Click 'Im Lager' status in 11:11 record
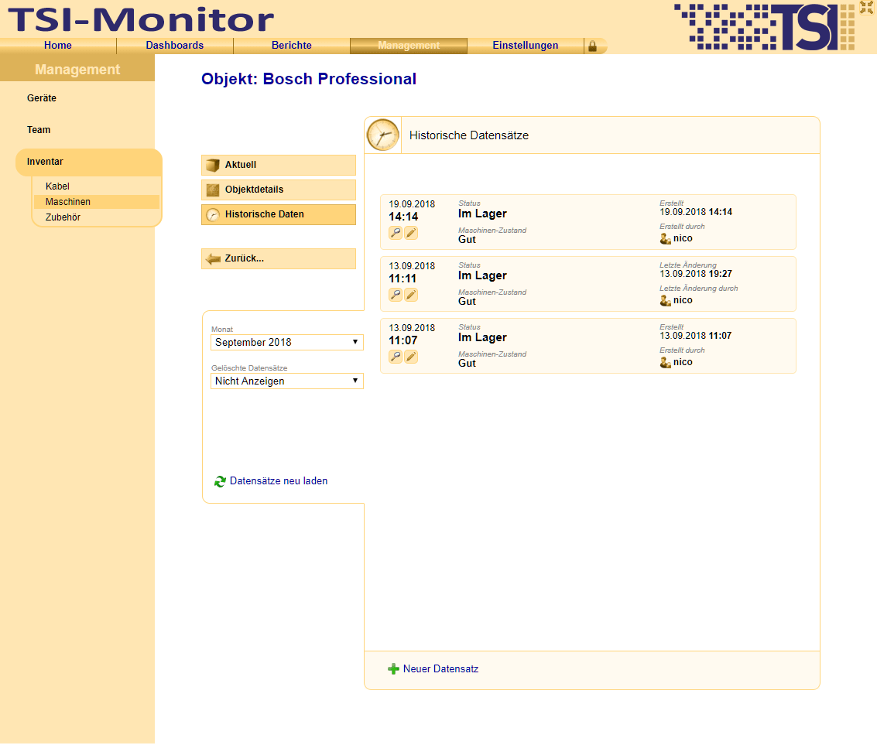 [482, 275]
